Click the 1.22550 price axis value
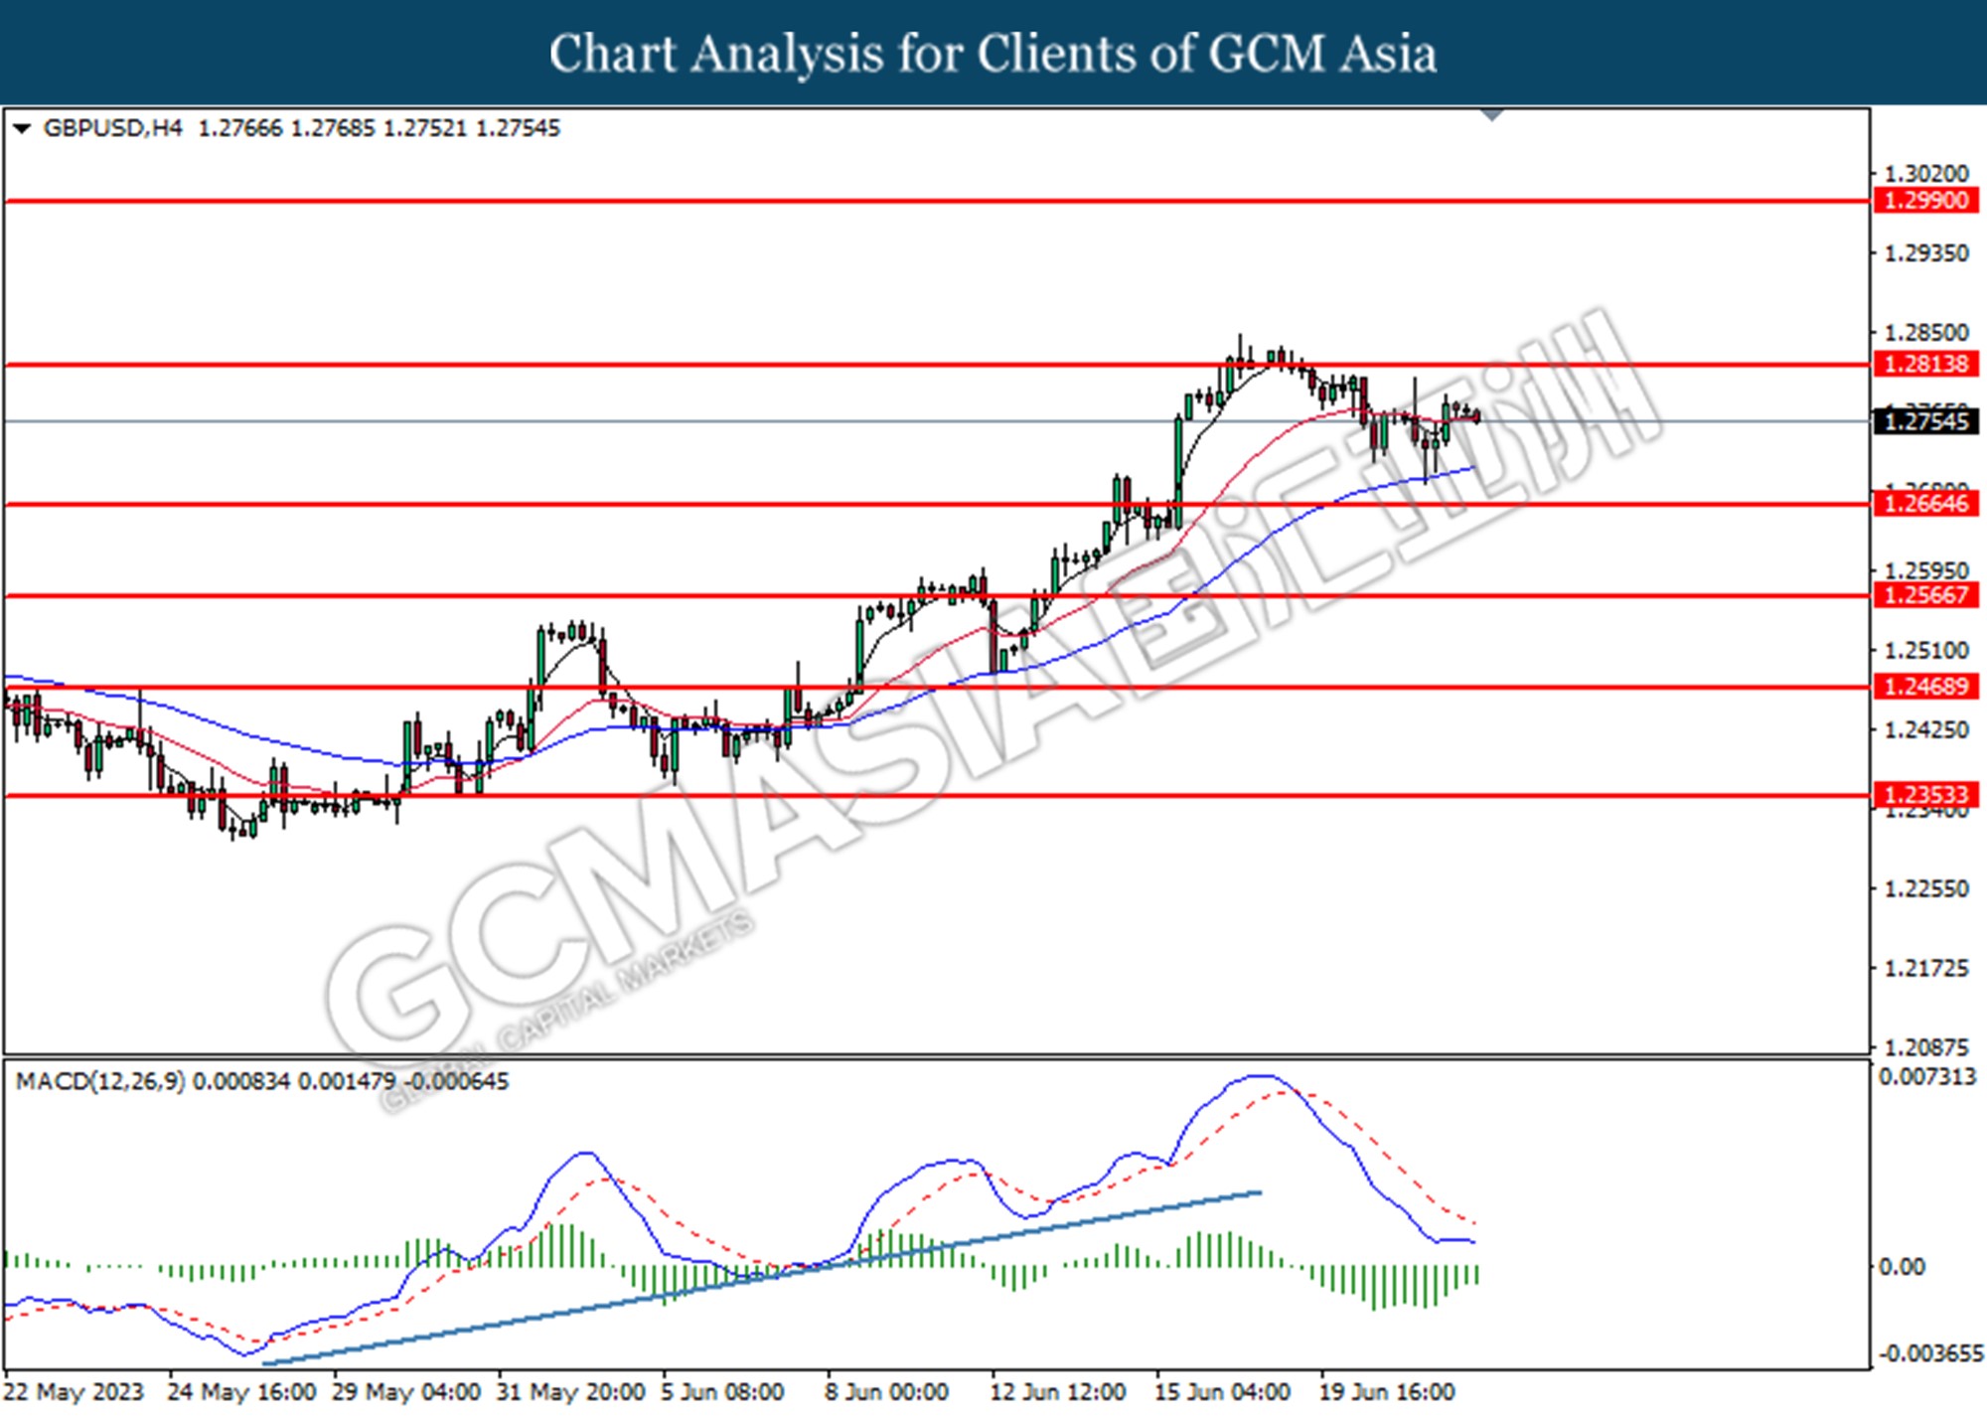Image resolution: width=1987 pixels, height=1419 pixels. click(1926, 889)
